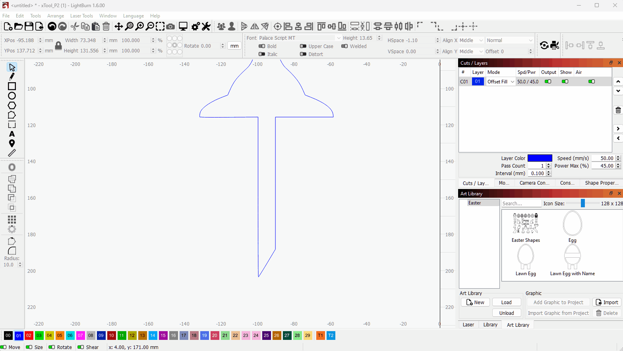Adjust the Icon Size slider handle

583,203
